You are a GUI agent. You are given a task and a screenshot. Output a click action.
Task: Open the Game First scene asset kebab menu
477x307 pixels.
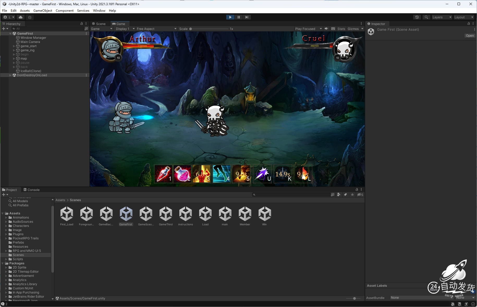[x=474, y=29]
